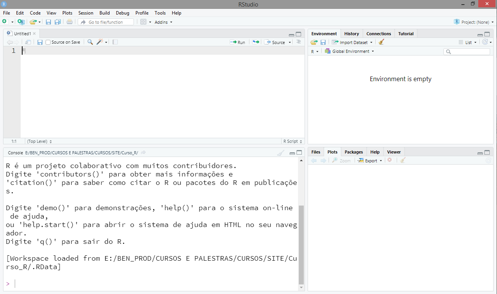Open the code tools magic wand
The height and width of the screenshot is (294, 497).
click(99, 42)
